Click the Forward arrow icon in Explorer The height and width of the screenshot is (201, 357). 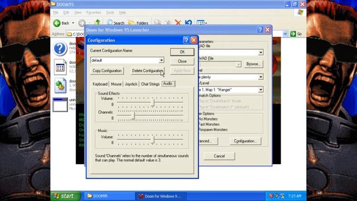click(x=82, y=23)
